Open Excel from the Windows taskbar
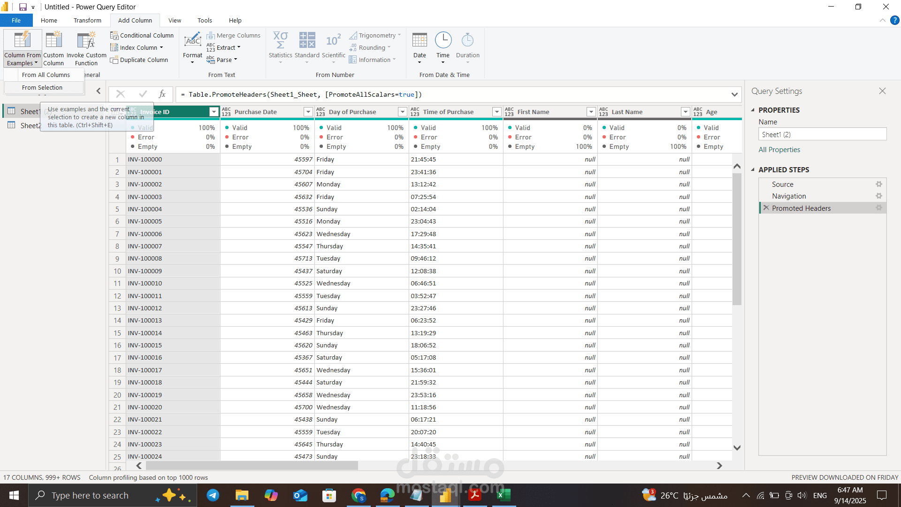The image size is (901, 507). [504, 495]
